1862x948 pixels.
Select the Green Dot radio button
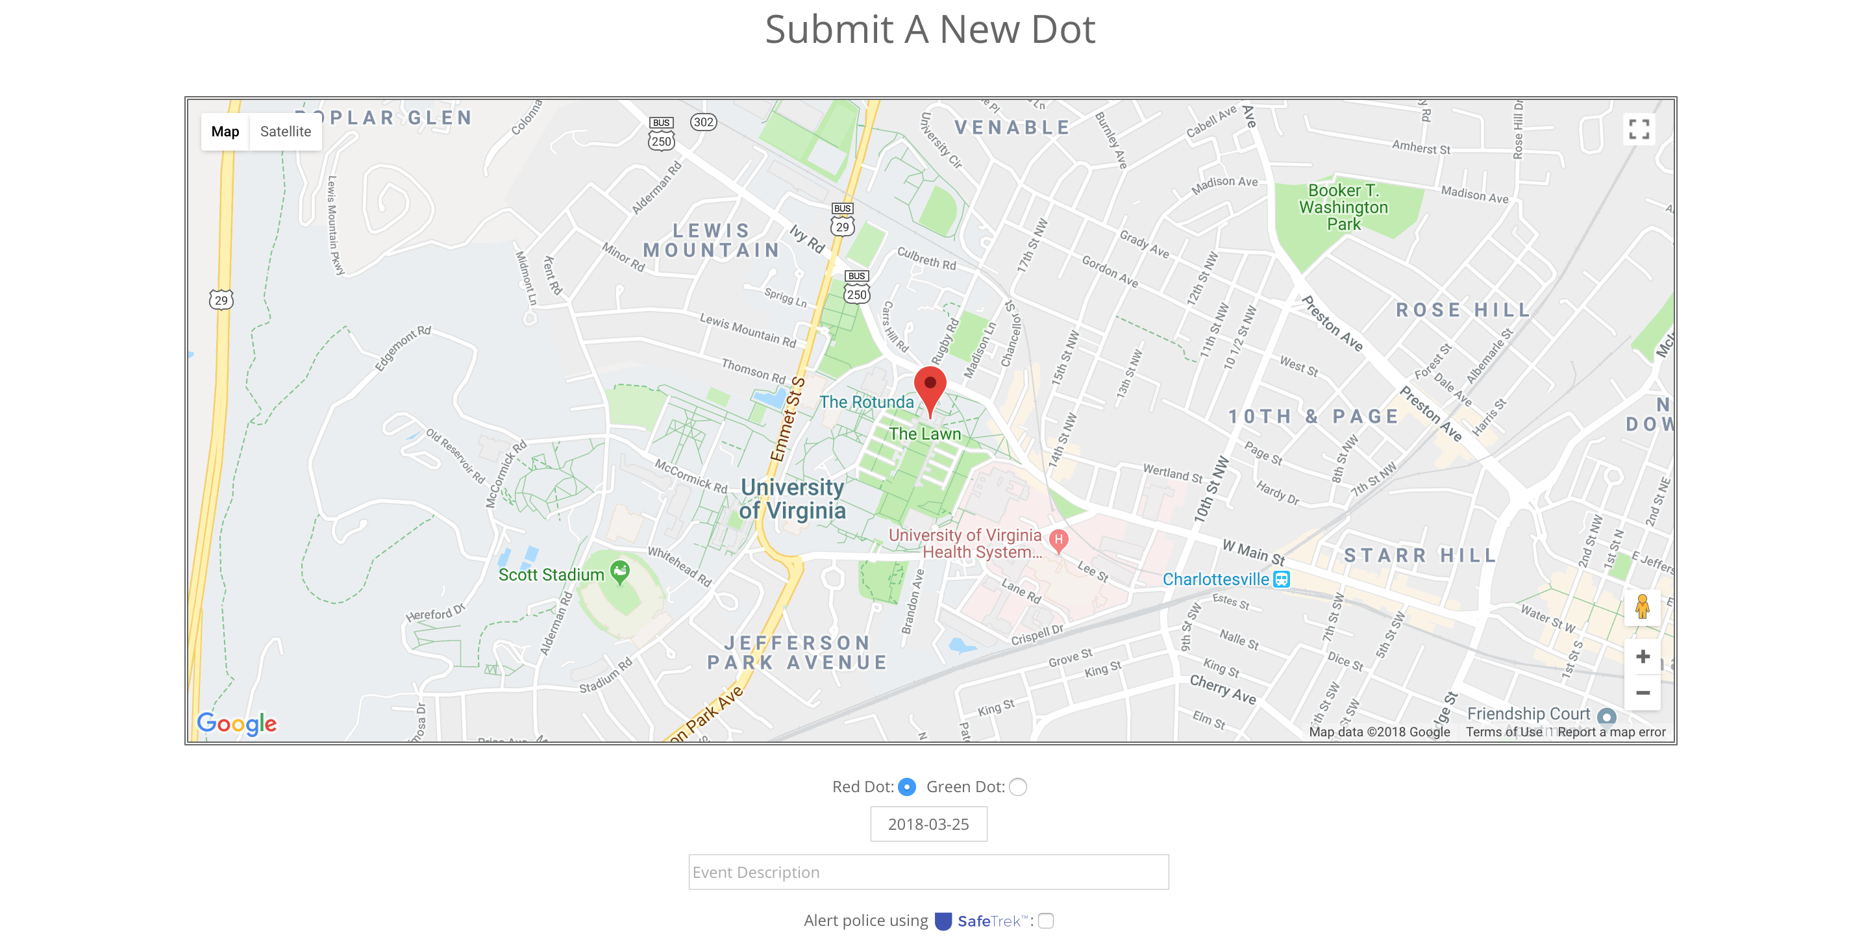click(x=1018, y=787)
